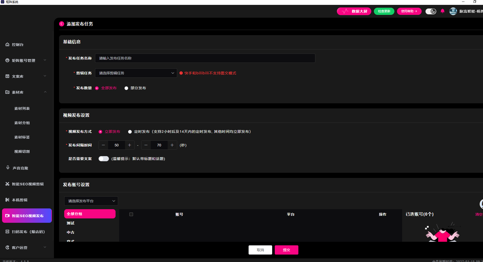
Task: Open the 请选择发布平台 dropdown
Action: coord(91,201)
